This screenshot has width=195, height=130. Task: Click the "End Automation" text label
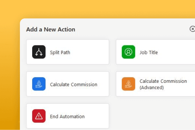tap(67, 116)
